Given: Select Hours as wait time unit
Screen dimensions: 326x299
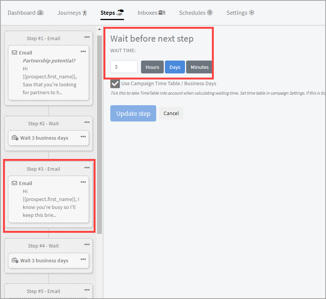Looking at the screenshot, I should (x=152, y=67).
